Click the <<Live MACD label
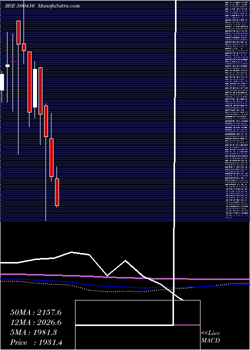 click(210, 337)
